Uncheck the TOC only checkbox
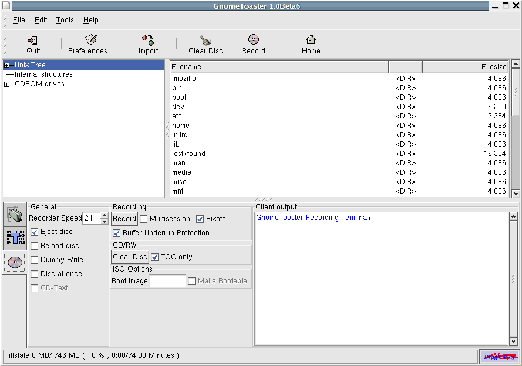522x366 pixels. point(155,257)
